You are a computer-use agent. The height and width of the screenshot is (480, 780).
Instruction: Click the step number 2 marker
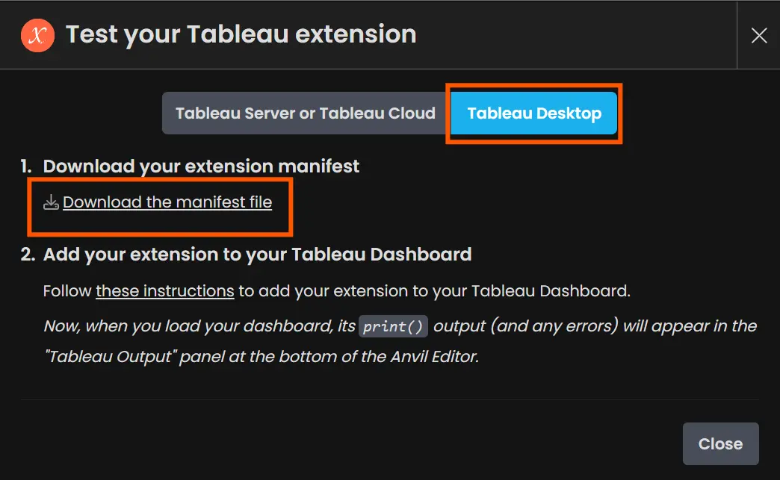28,255
